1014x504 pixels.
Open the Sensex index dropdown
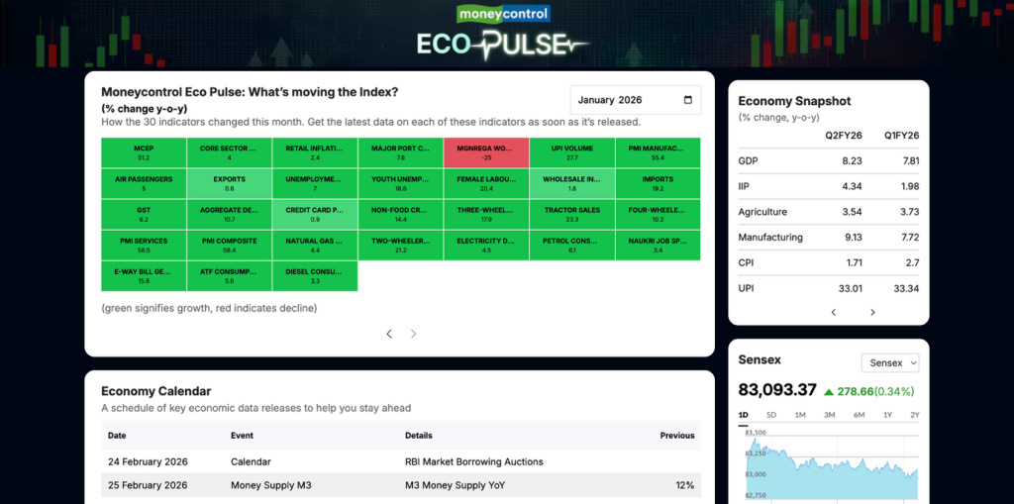tap(890, 362)
